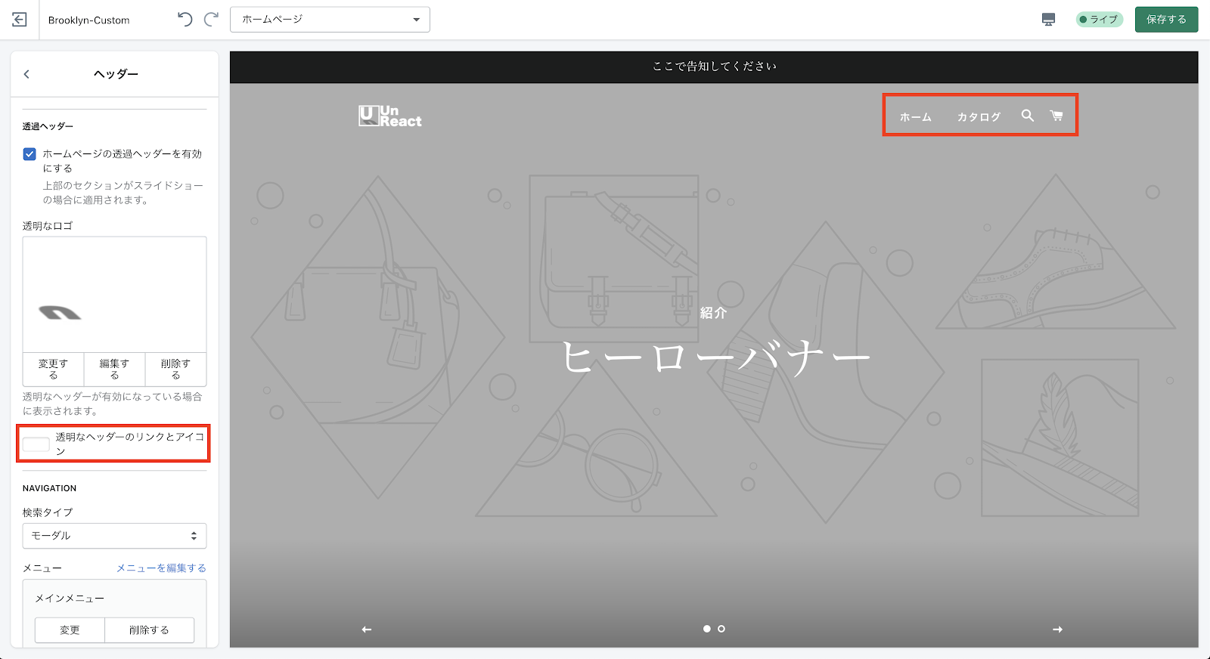Viewport: 1210px width, 659px height.
Task: Switch to desktop preview icon
Action: tap(1048, 20)
